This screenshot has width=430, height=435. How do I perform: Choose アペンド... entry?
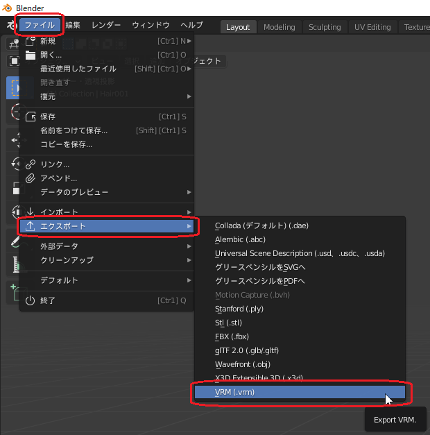[107, 178]
